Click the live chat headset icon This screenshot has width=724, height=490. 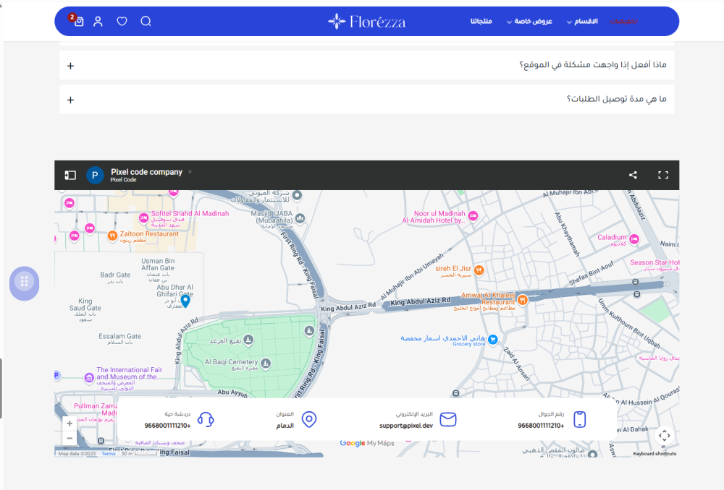206,420
